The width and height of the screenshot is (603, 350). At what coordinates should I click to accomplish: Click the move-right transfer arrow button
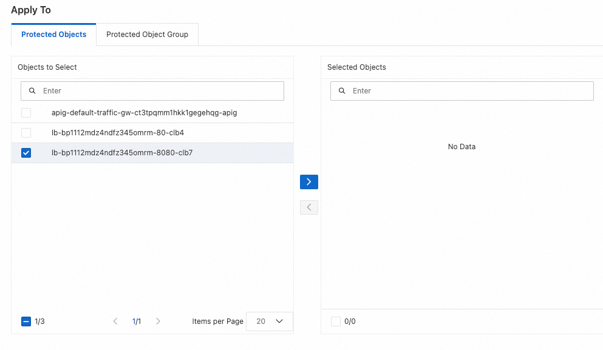[x=309, y=182]
